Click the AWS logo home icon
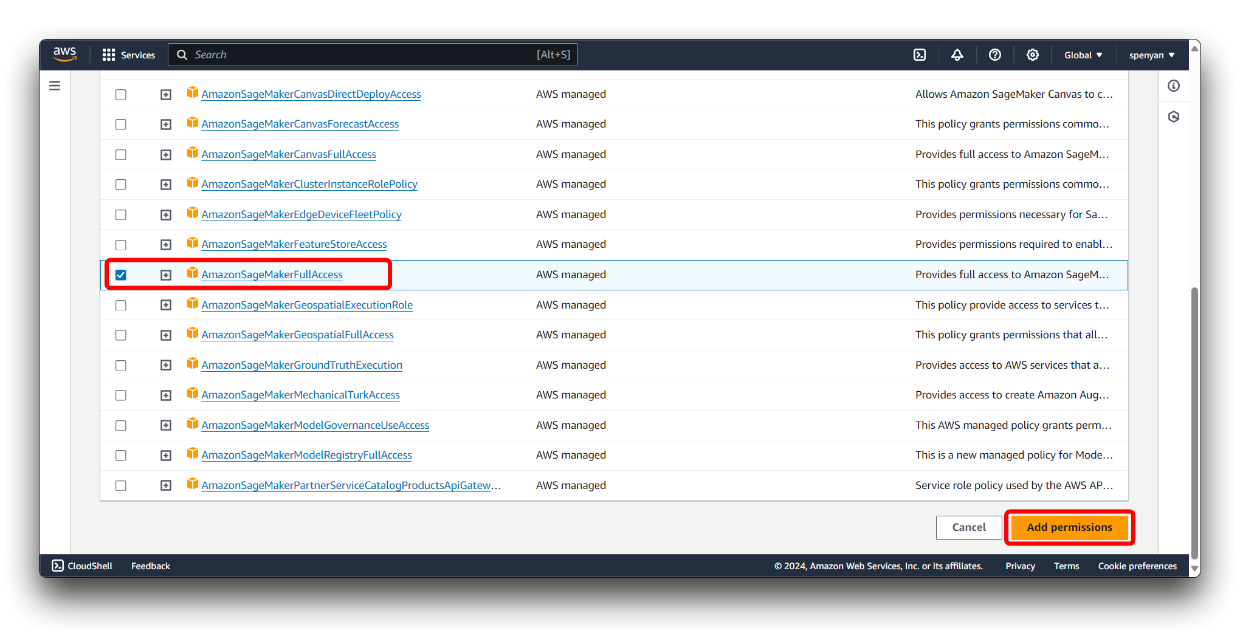This screenshot has width=1240, height=636. pos(64,54)
